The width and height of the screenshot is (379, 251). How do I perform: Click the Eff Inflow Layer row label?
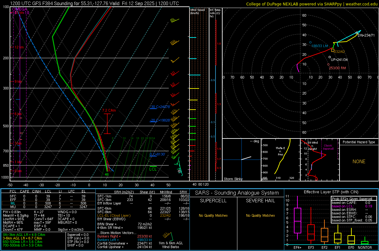coord(109,203)
